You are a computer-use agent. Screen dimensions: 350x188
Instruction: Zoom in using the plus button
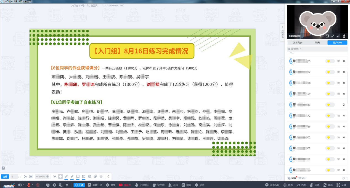coord(47,176)
